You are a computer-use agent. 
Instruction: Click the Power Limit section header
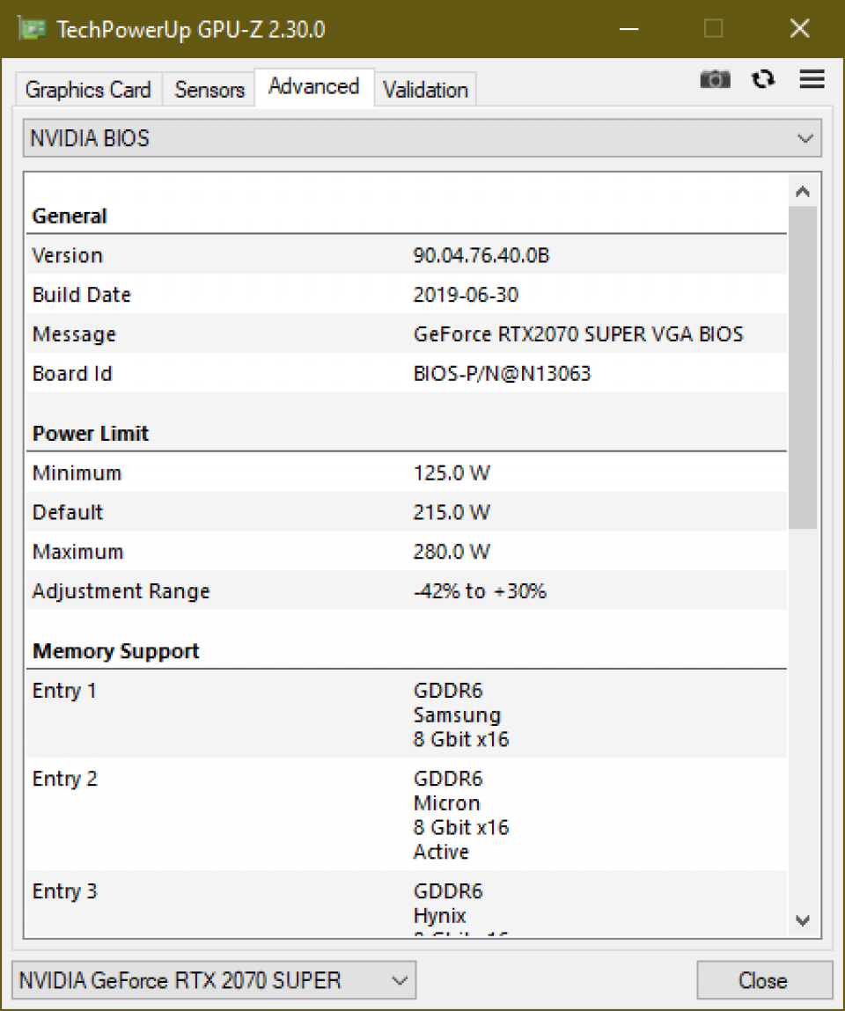(91, 433)
